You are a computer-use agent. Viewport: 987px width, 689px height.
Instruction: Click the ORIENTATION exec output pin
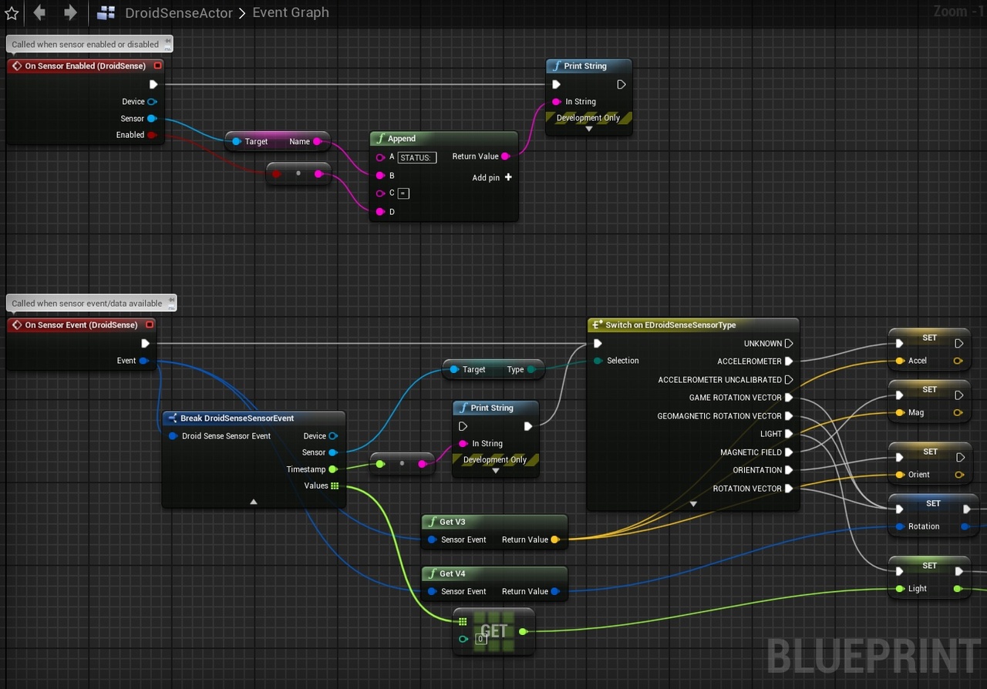pos(789,470)
